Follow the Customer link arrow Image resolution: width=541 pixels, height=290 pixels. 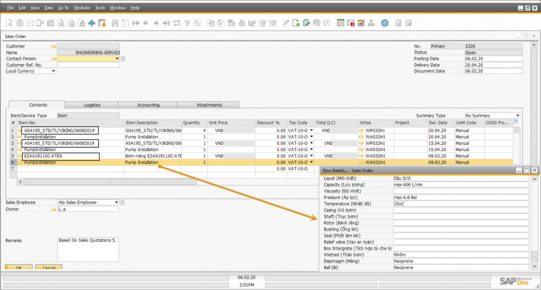54,46
